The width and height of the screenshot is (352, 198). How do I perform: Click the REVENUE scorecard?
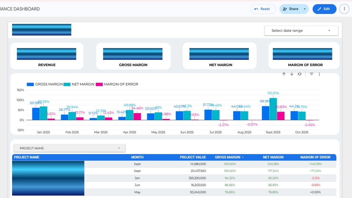click(x=47, y=56)
